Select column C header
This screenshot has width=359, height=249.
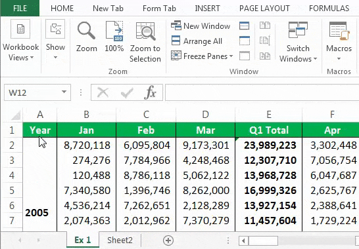click(146, 115)
